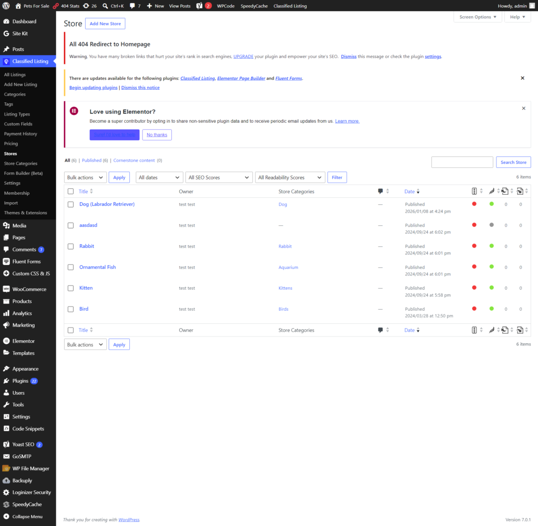Open the bottom Bulk actions dropdown

[85, 344]
